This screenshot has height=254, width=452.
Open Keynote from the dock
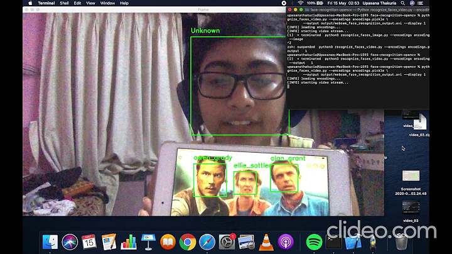pos(148,242)
